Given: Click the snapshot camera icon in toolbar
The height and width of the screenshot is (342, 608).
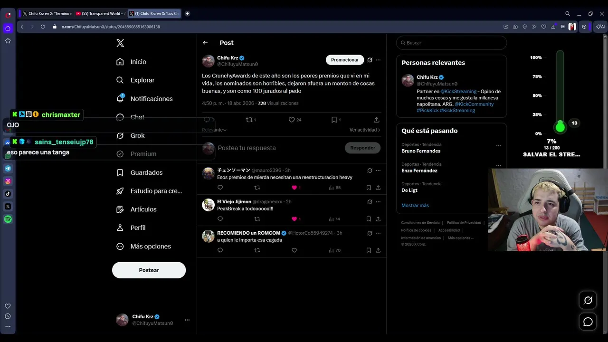Looking at the screenshot, I should coord(515,27).
